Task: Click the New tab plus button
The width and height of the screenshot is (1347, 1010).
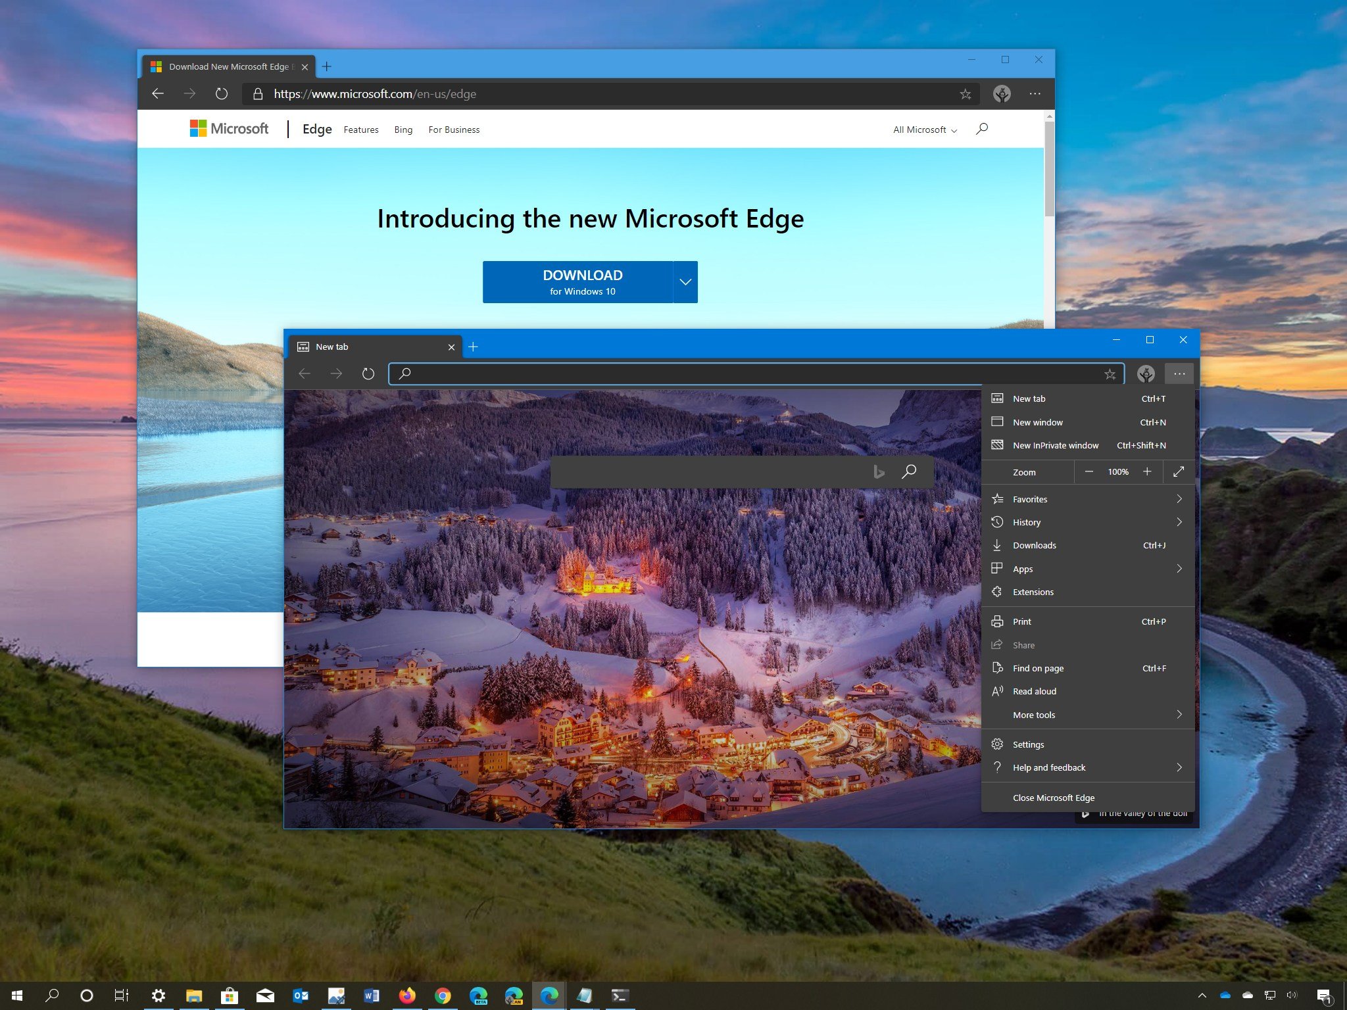Action: click(473, 346)
